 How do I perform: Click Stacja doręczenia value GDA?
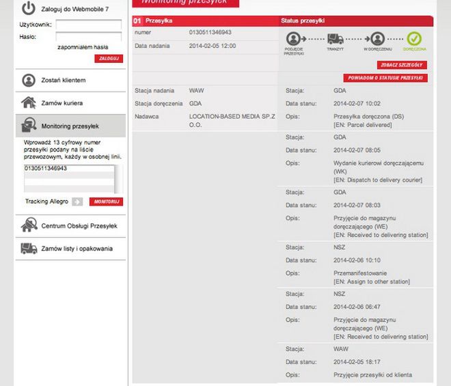[195, 104]
